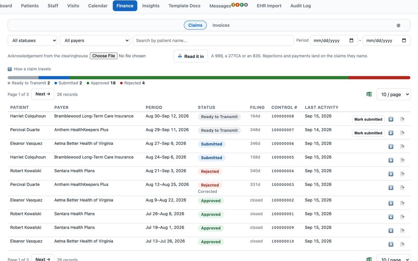Go to the EHR Import page
This screenshot has height=261, width=418.
point(269,6)
